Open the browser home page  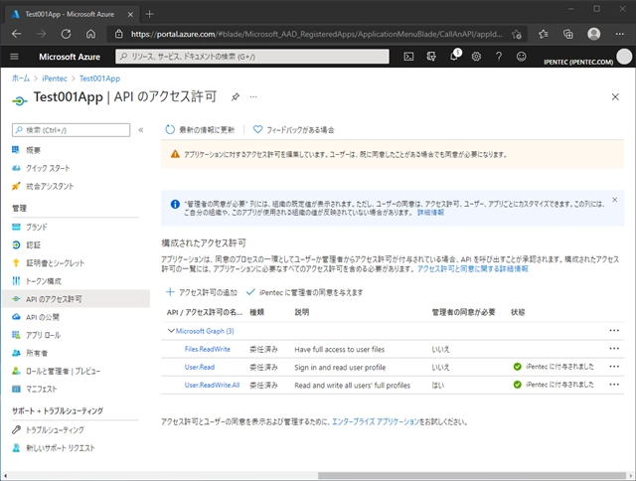(90, 34)
